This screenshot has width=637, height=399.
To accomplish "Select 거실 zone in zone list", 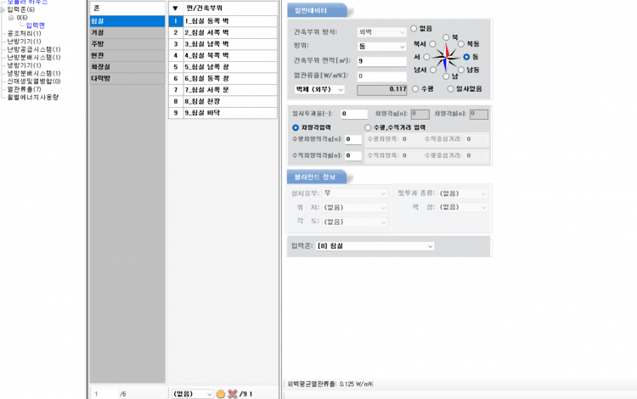I will [127, 32].
